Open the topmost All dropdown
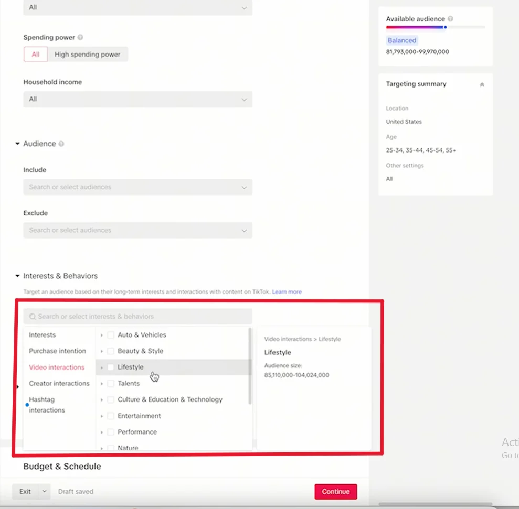This screenshot has width=519, height=509. coord(137,7)
